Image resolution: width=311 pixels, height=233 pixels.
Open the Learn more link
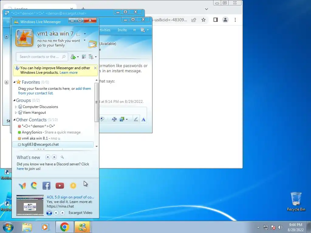tap(68, 73)
